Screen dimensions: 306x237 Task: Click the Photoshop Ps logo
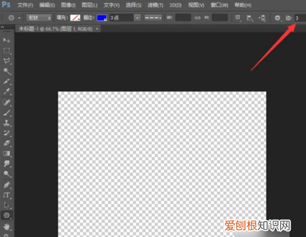pyautogui.click(x=6, y=4)
